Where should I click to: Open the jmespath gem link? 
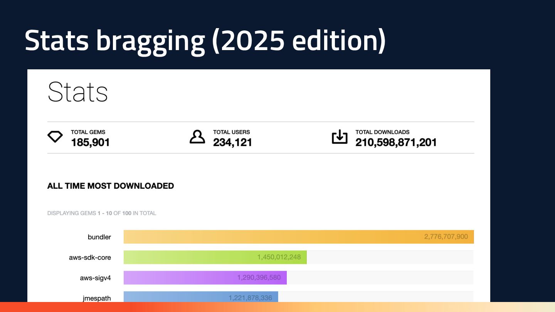coord(97,298)
